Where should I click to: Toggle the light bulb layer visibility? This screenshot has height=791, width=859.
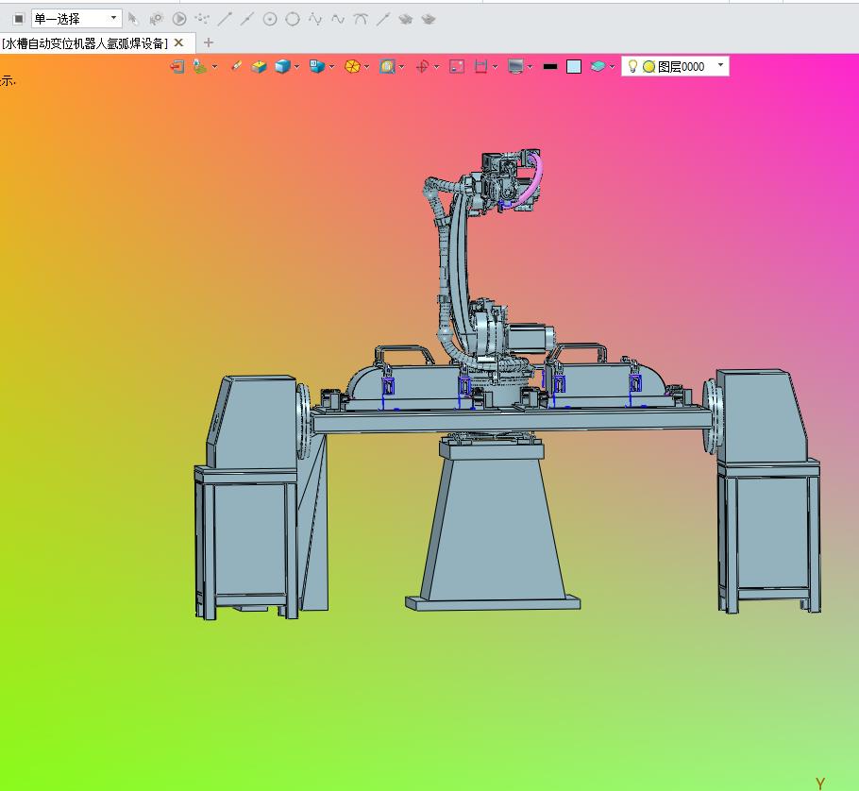click(x=633, y=66)
